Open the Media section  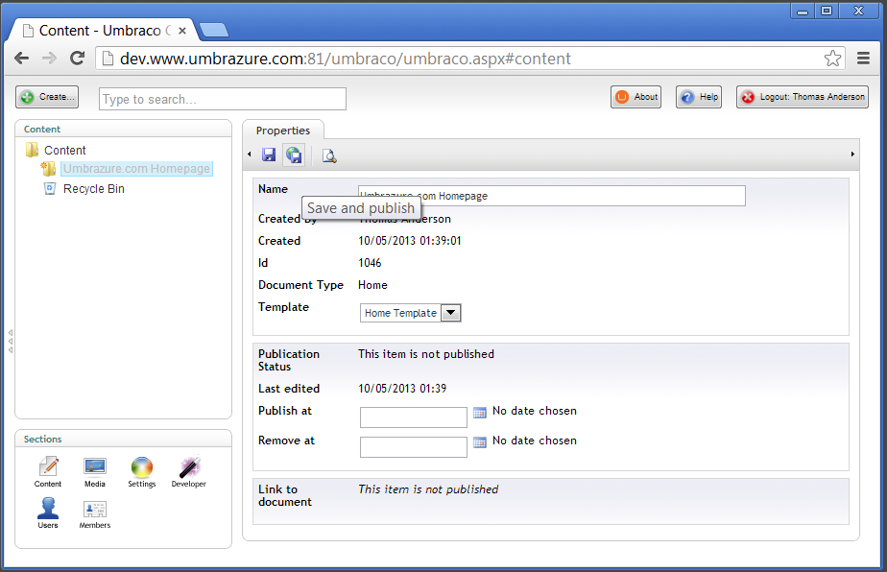tap(95, 471)
